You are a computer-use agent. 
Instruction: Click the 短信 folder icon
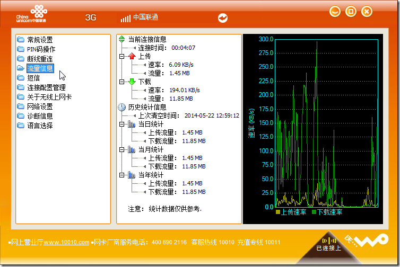[21, 78]
